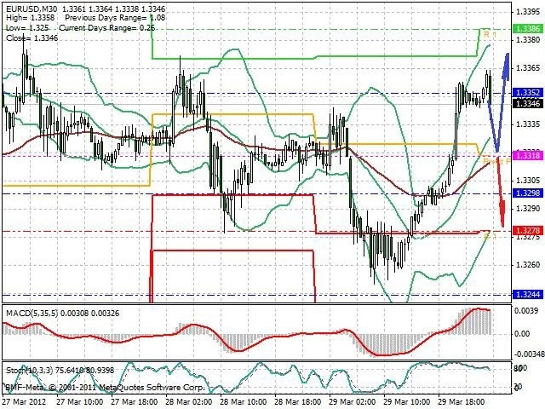The height and width of the screenshot is (409, 545).
Task: Click the green 1.3386 price label
Action: coord(527,28)
